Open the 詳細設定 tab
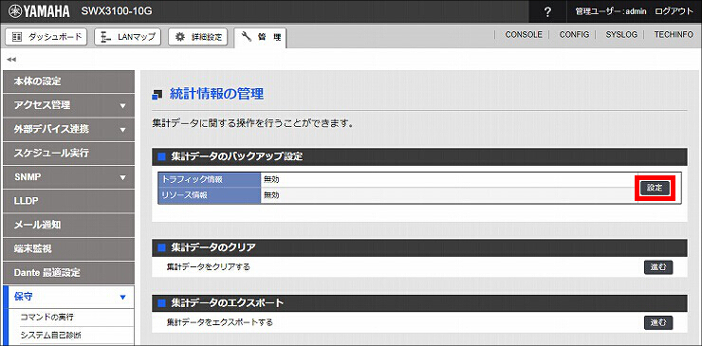The height and width of the screenshot is (346, 702). pos(198,37)
